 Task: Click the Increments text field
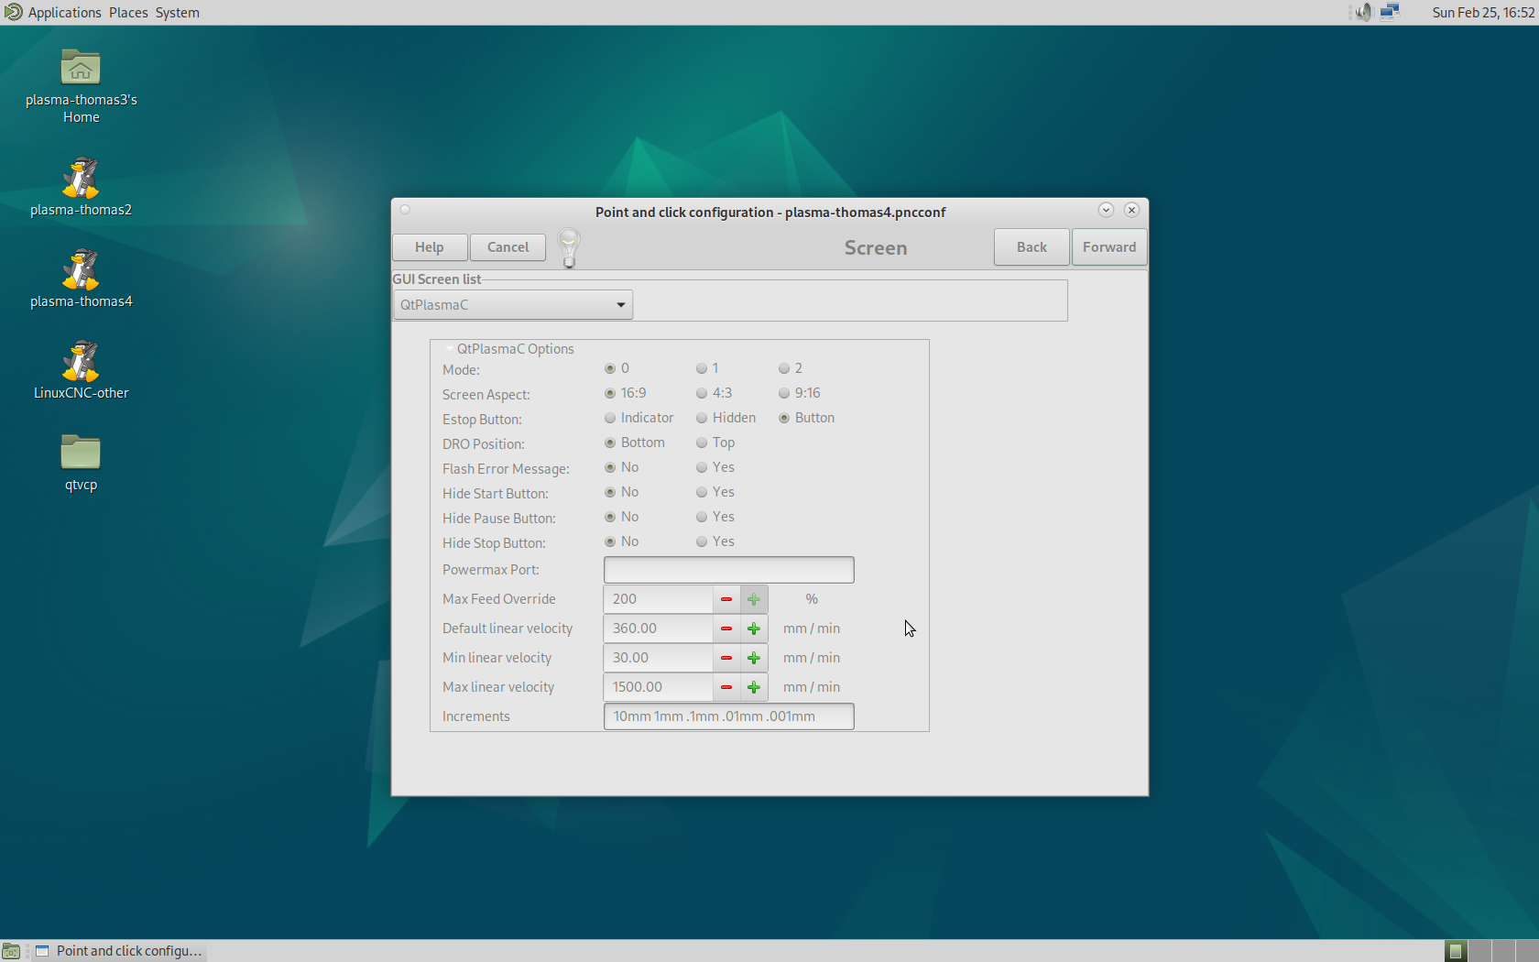coord(729,716)
